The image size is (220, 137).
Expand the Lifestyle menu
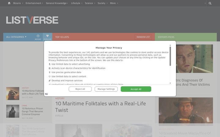[x=77, y=3]
